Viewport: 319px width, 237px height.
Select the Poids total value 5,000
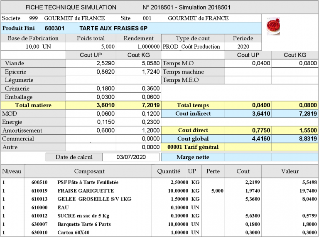coord(107,47)
